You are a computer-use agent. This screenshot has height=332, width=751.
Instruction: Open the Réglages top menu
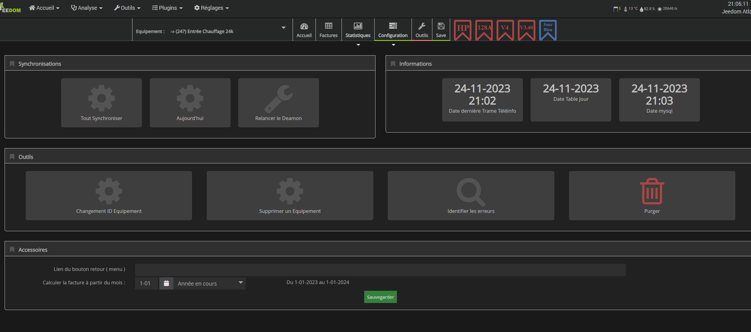click(x=212, y=8)
